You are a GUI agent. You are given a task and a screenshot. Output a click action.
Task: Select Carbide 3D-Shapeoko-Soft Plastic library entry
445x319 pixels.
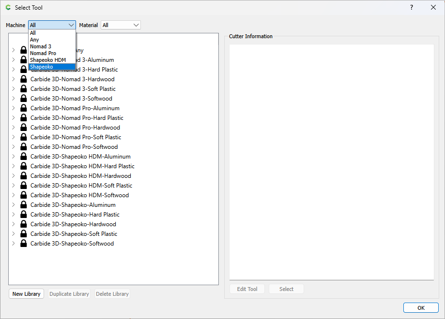(74, 234)
